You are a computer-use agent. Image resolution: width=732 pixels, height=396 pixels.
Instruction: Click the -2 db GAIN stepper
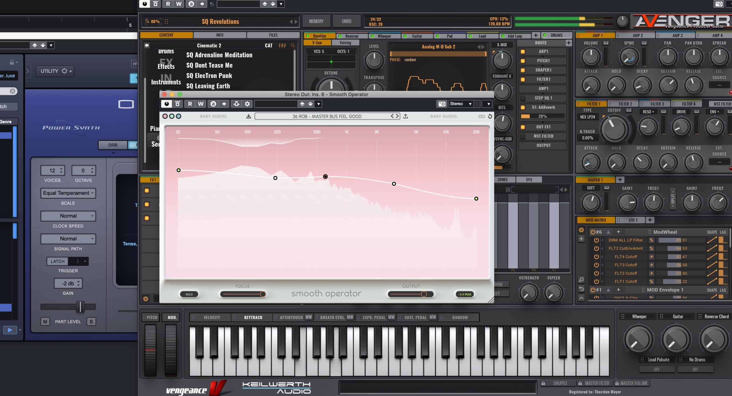tap(68, 283)
